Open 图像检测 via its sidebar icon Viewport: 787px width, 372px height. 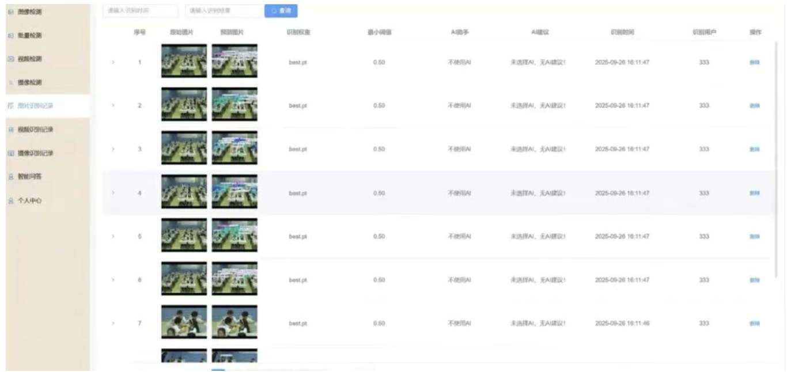tap(11, 12)
